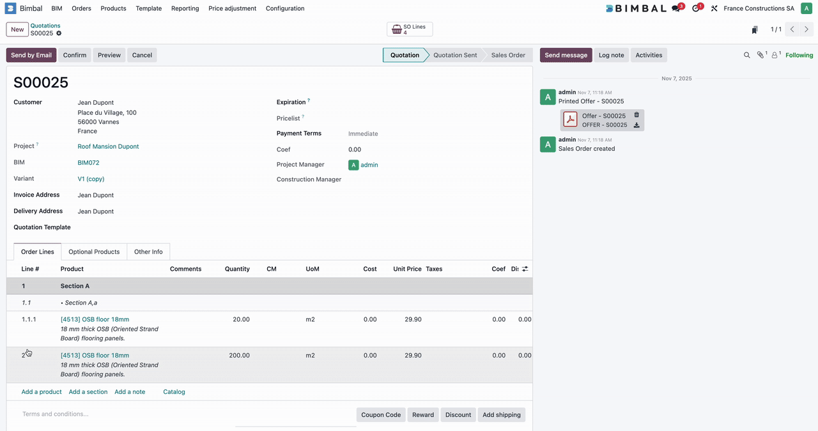The height and width of the screenshot is (431, 818).
Task: Toggle the Following subscription status
Action: [x=799, y=56]
